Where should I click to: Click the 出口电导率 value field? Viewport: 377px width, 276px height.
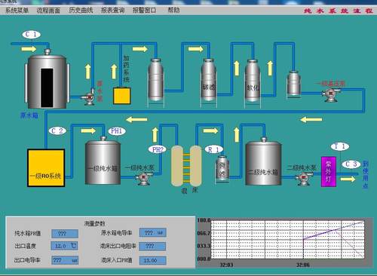click(x=65, y=260)
